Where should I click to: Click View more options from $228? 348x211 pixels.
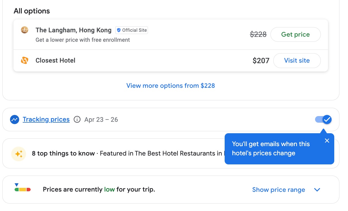171,85
